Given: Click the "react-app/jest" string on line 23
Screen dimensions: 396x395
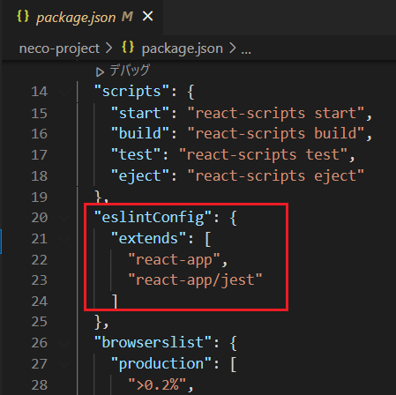Looking at the screenshot, I should pyautogui.click(x=195, y=279).
